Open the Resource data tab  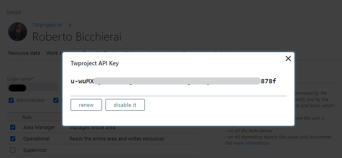(24, 53)
